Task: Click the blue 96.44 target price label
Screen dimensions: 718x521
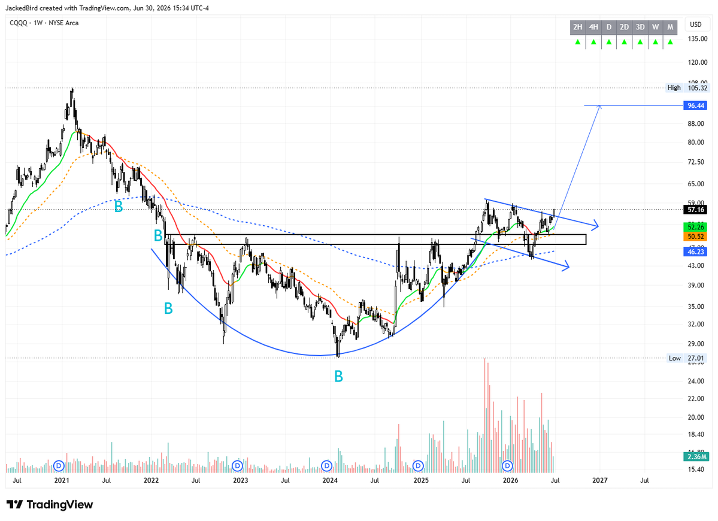Action: [696, 106]
